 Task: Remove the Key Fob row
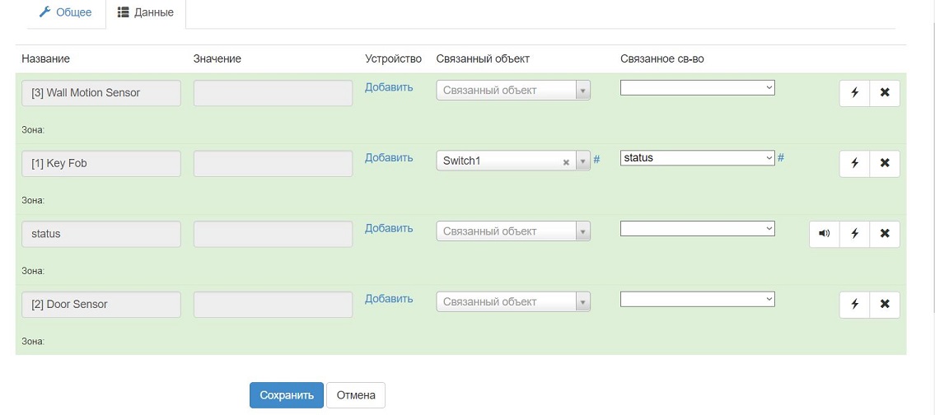(x=885, y=163)
